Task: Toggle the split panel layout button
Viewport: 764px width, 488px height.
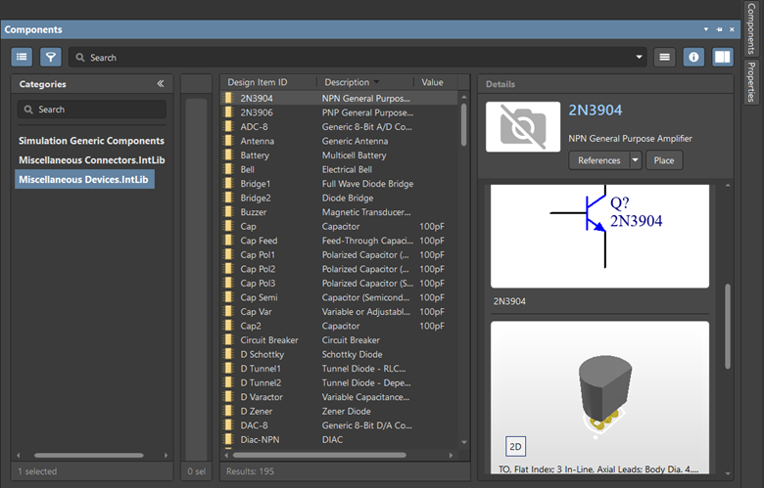Action: pyautogui.click(x=722, y=58)
